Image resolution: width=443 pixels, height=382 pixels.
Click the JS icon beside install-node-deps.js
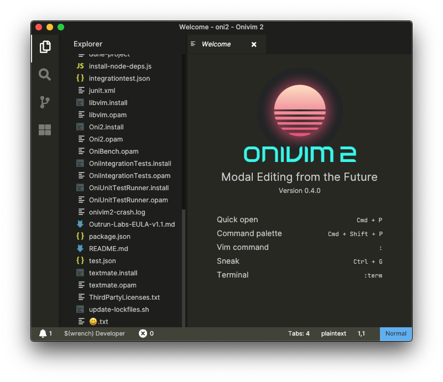80,66
